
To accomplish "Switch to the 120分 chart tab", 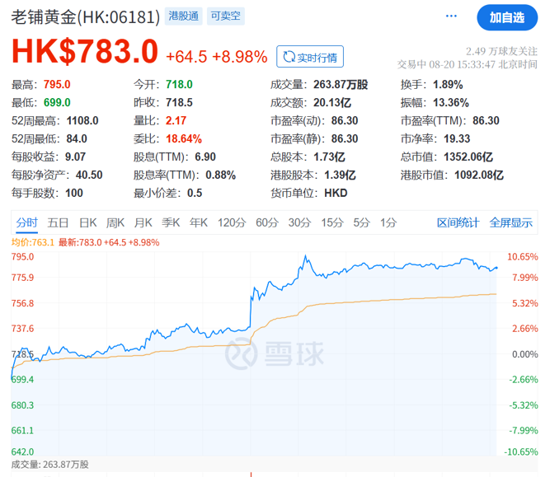I will [232, 222].
